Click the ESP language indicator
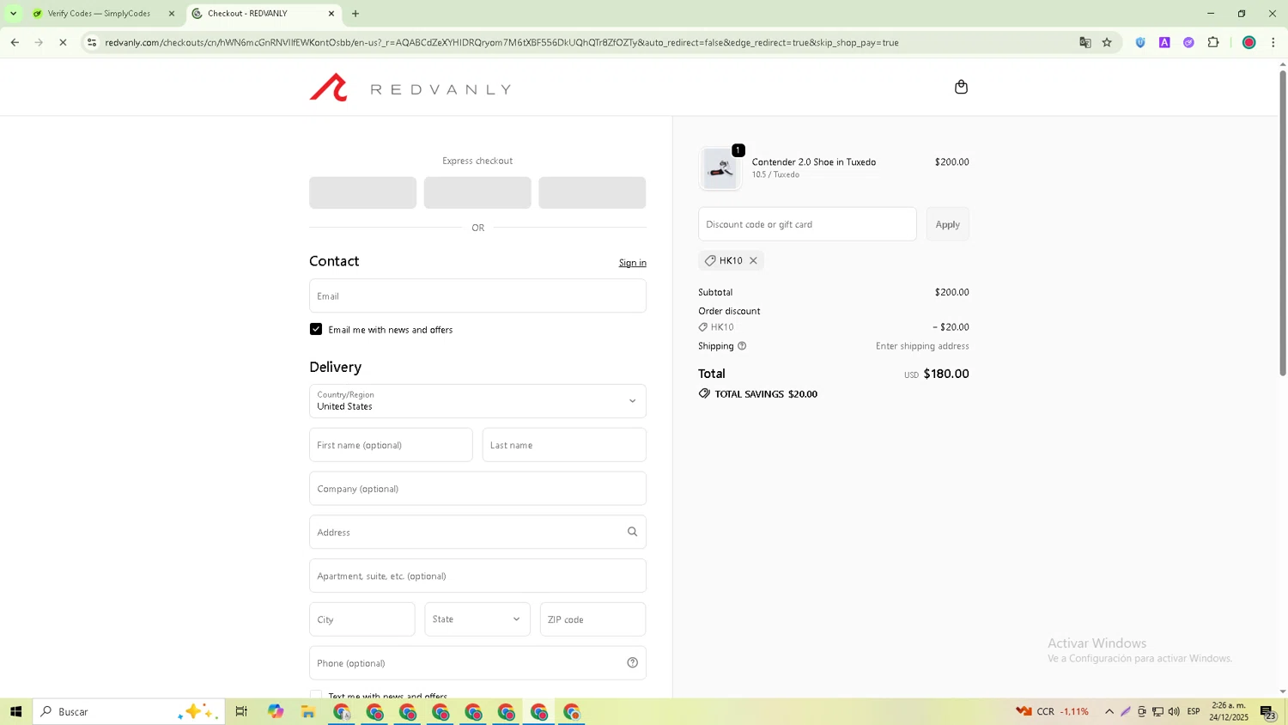 1194,711
